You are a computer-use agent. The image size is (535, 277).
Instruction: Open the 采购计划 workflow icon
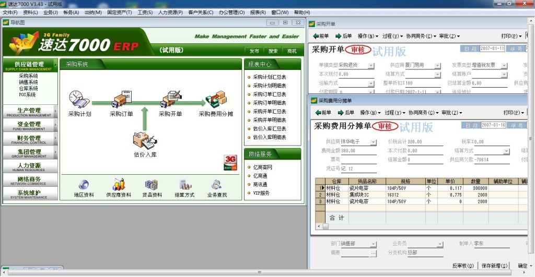[79, 99]
